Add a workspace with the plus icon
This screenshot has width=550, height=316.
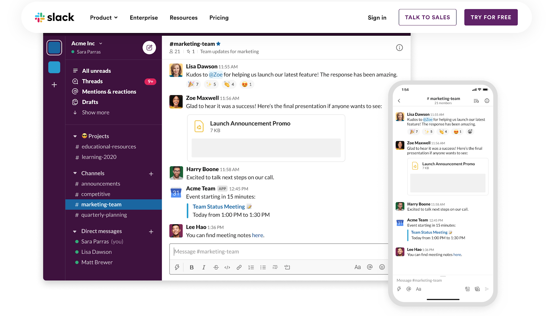click(54, 85)
